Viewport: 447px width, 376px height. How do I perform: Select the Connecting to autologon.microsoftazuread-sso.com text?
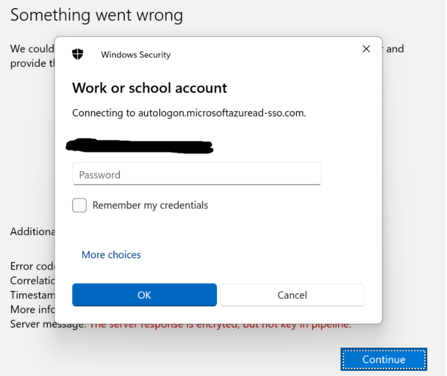click(189, 113)
